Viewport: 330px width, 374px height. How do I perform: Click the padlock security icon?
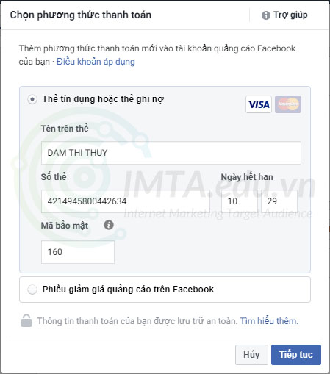26,320
